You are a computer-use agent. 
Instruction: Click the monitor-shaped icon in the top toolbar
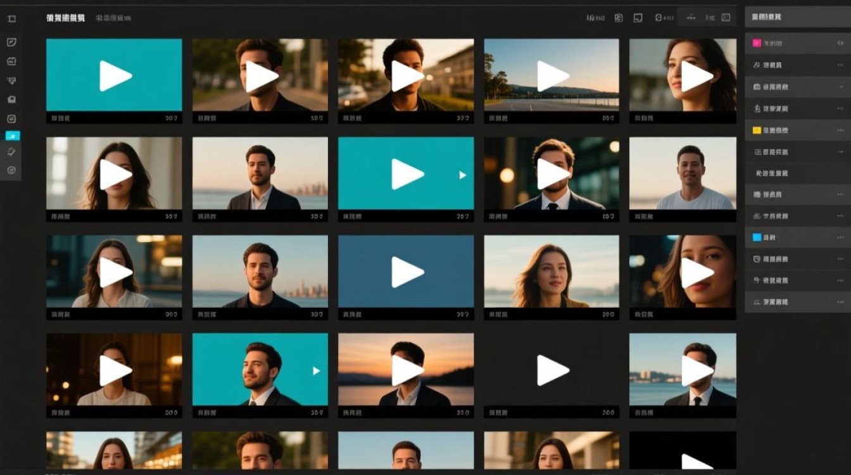(638, 18)
